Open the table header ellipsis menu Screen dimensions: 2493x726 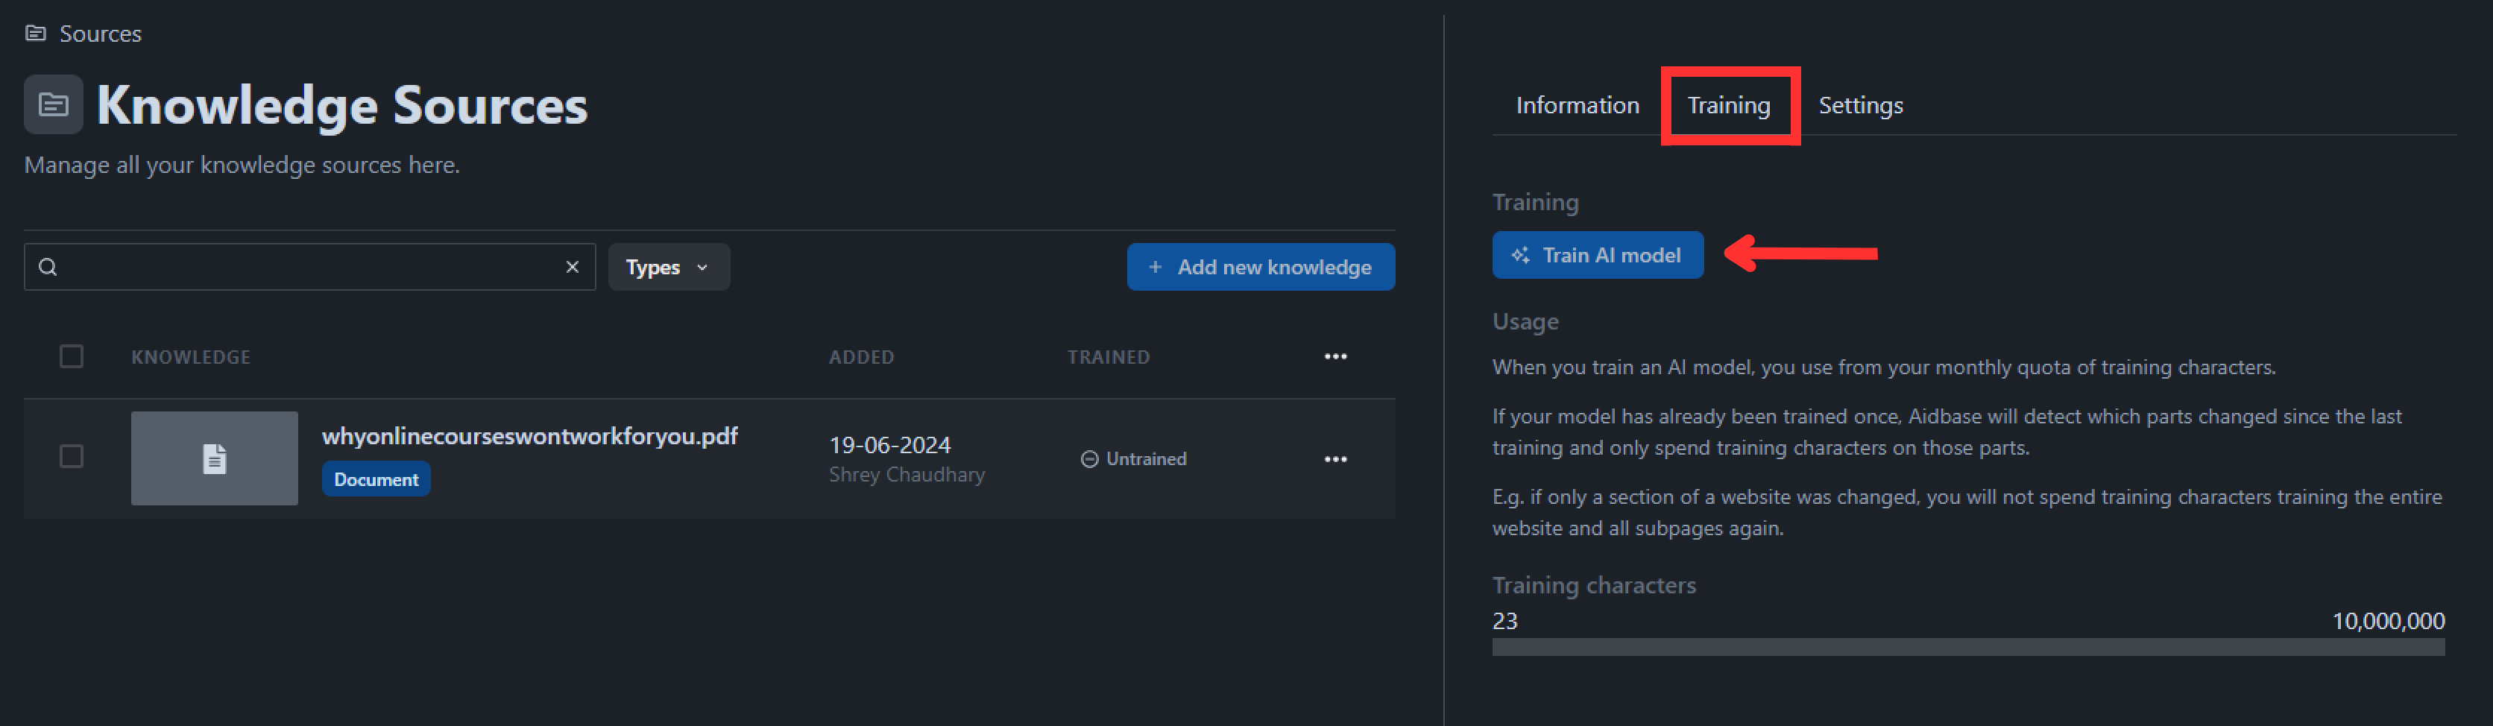tap(1335, 356)
